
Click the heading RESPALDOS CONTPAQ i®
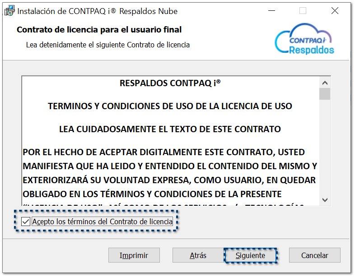tap(170, 83)
